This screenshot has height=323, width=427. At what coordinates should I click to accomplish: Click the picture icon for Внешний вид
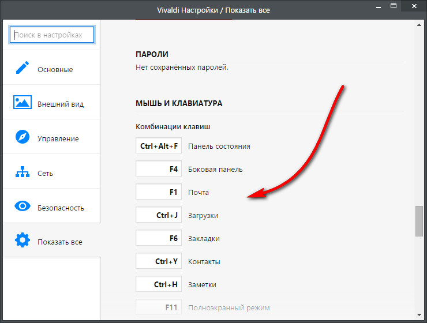[23, 102]
